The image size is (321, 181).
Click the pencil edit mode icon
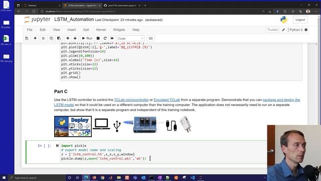click(283, 30)
